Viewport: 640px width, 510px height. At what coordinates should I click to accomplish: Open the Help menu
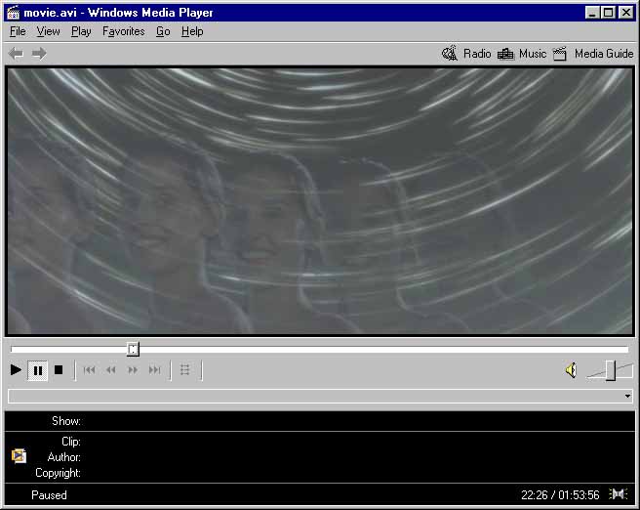pos(192,31)
